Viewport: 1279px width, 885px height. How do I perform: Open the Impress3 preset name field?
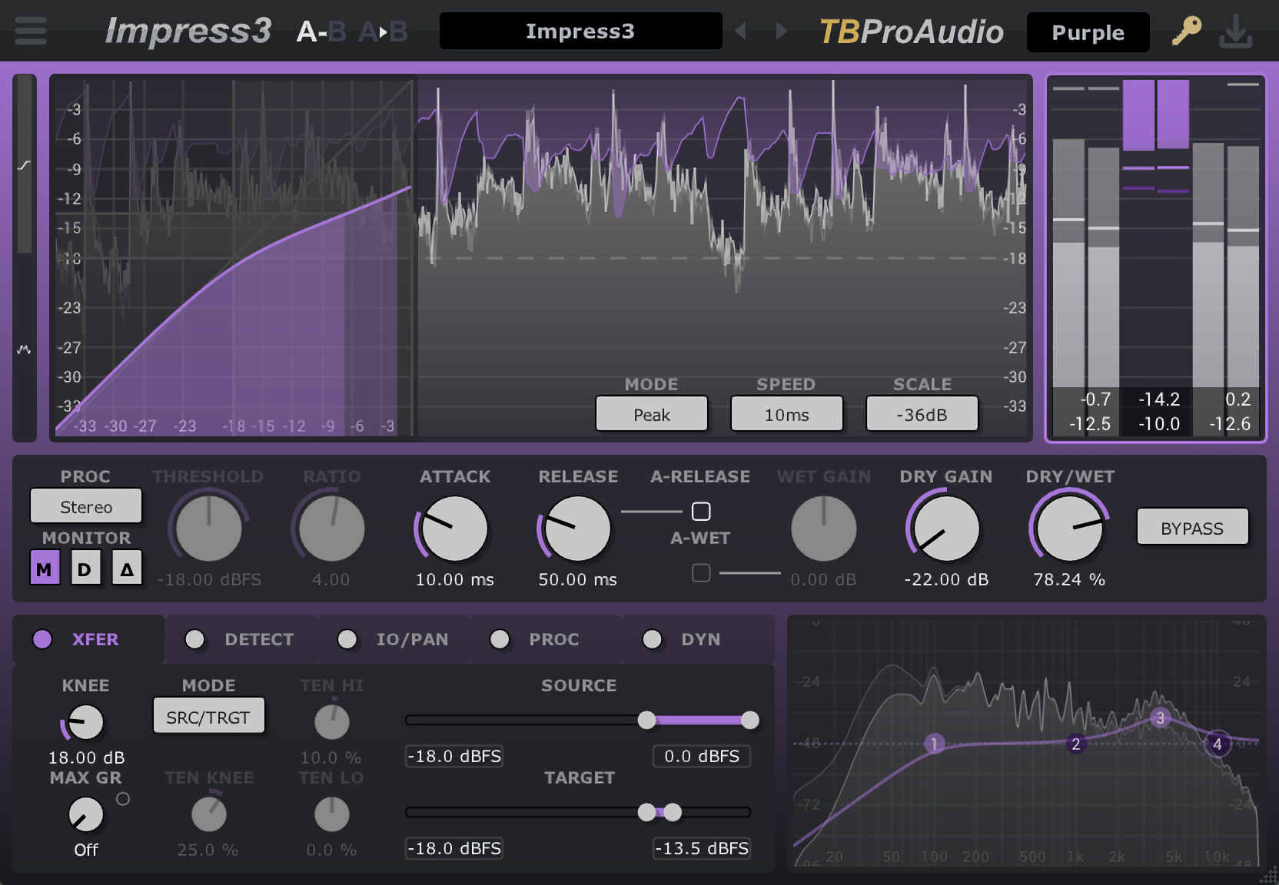coord(580,31)
